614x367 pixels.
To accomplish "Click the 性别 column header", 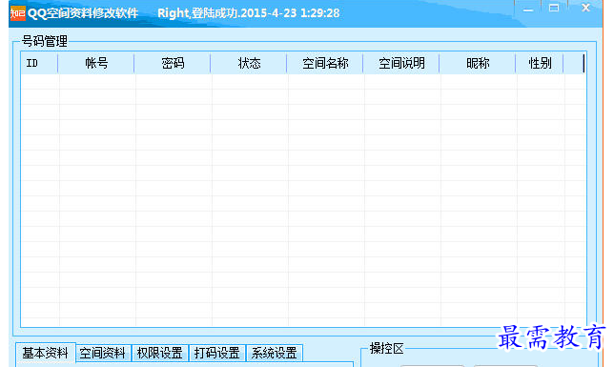I will tap(540, 63).
